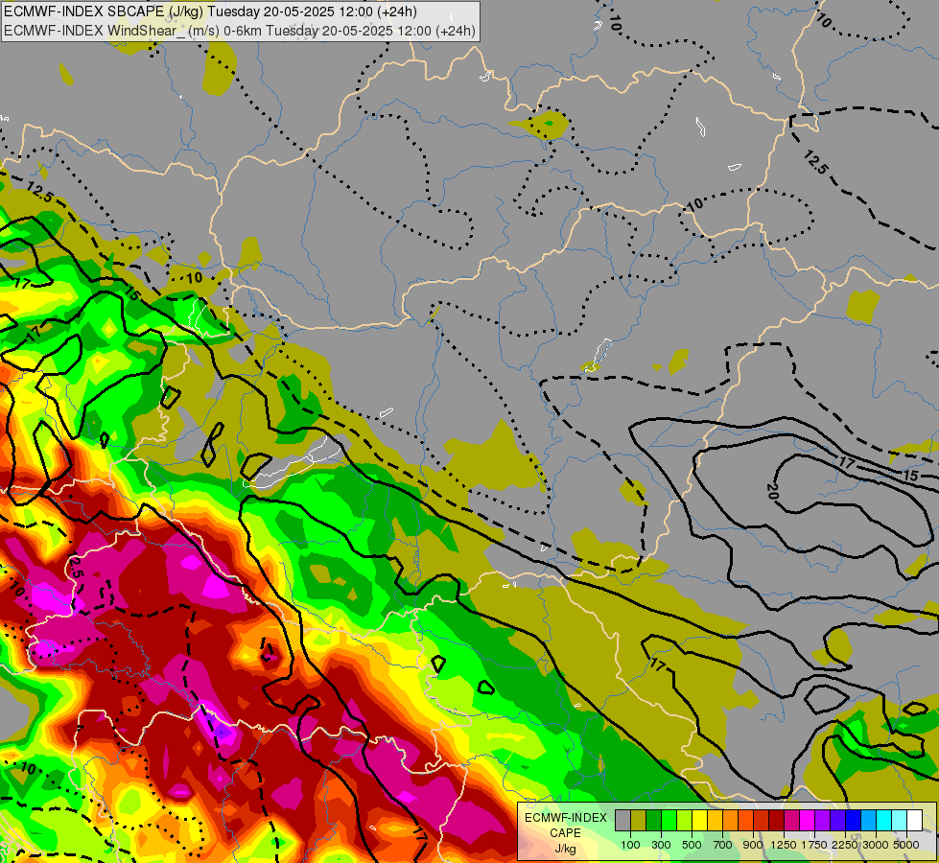Screen dimensions: 939x863
Task: Click the '1250' legend value
Action: tap(784, 845)
